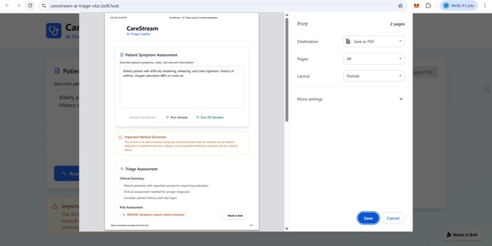Click the Triage Assessment heading
This screenshot has height=246, width=492.
141,169
